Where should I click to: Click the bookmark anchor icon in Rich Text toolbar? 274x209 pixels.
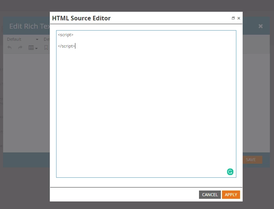46,48
